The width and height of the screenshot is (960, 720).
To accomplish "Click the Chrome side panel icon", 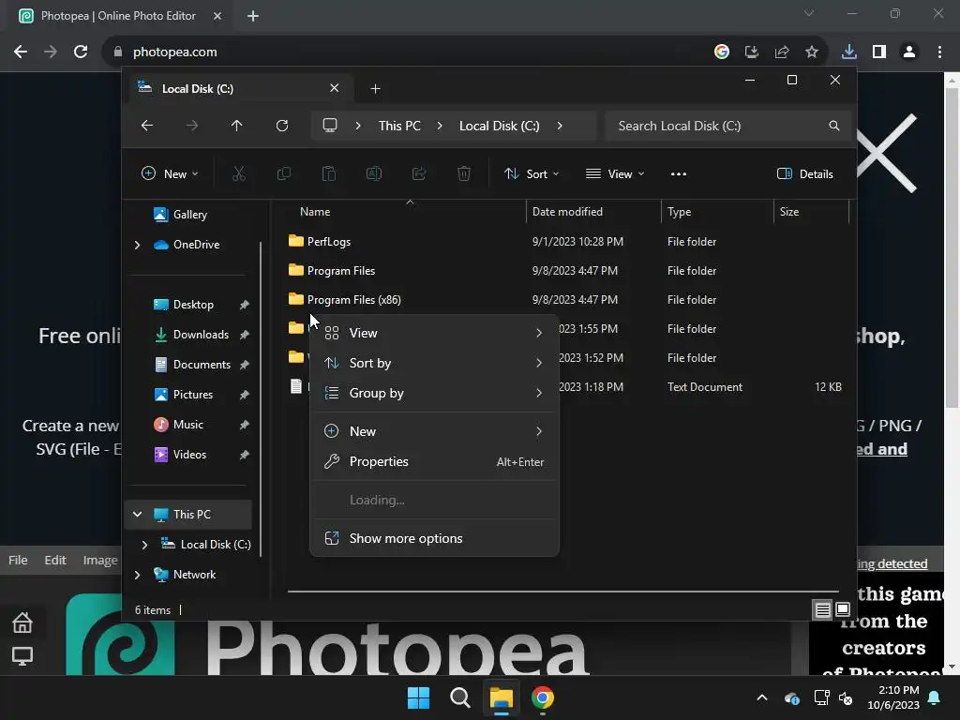I will tap(879, 52).
